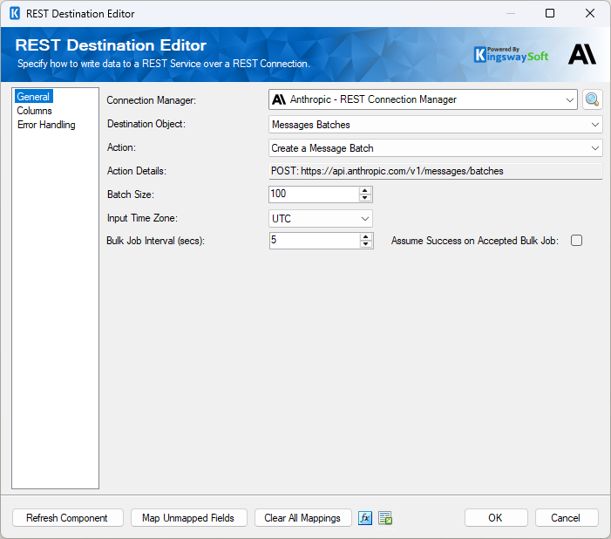This screenshot has height=539, width=611.
Task: Switch to the Columns page
Action: tap(34, 111)
